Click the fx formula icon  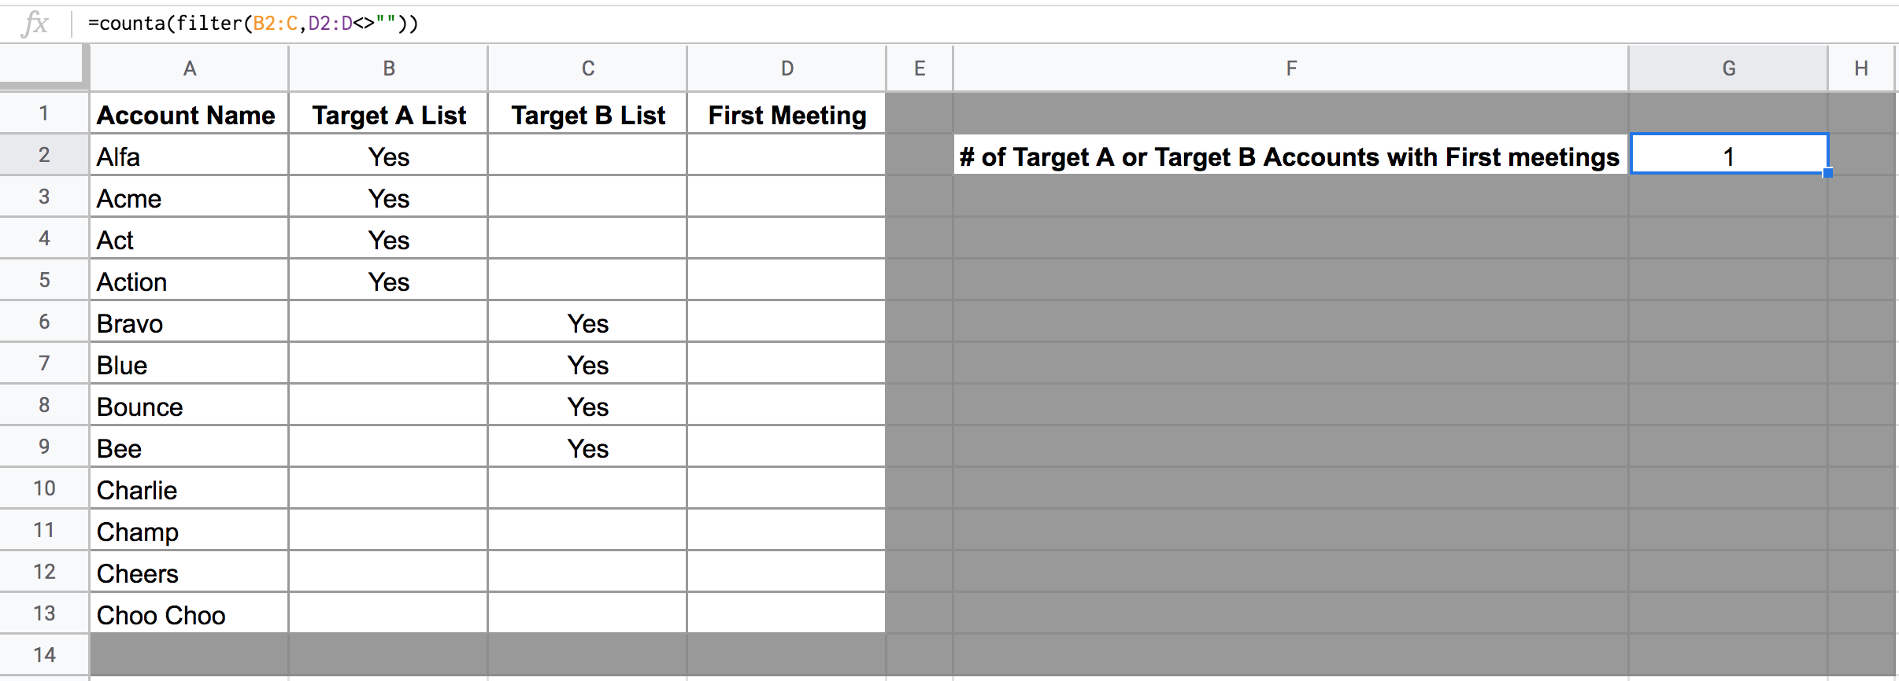coord(35,24)
